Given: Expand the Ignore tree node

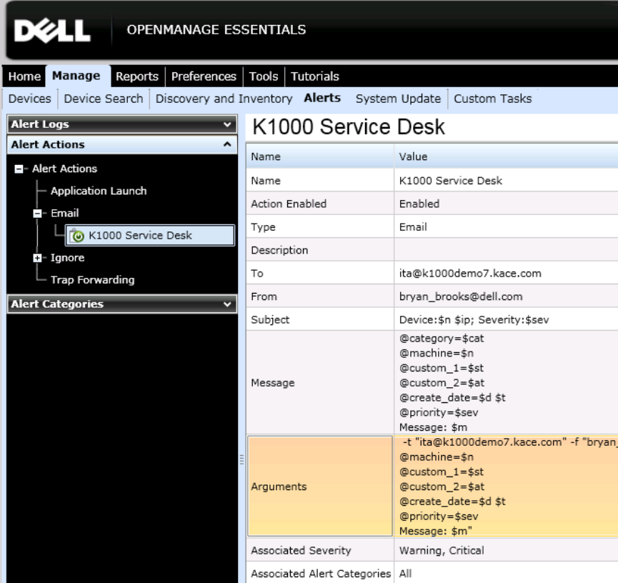Looking at the screenshot, I should pos(37,258).
